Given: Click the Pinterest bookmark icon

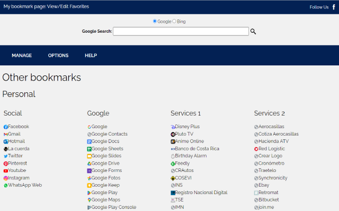Looking at the screenshot, I should (x=6, y=164).
